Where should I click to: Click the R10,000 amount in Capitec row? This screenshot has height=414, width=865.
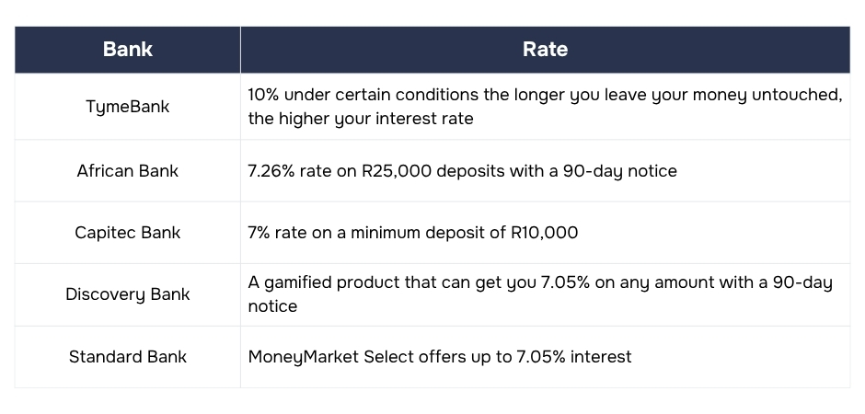pyautogui.click(x=545, y=233)
